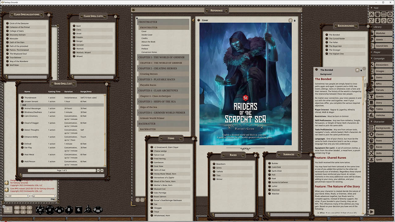This screenshot has width=395, height=222.
Task: Roll the d8 die in dice tray
Action: coord(68,210)
